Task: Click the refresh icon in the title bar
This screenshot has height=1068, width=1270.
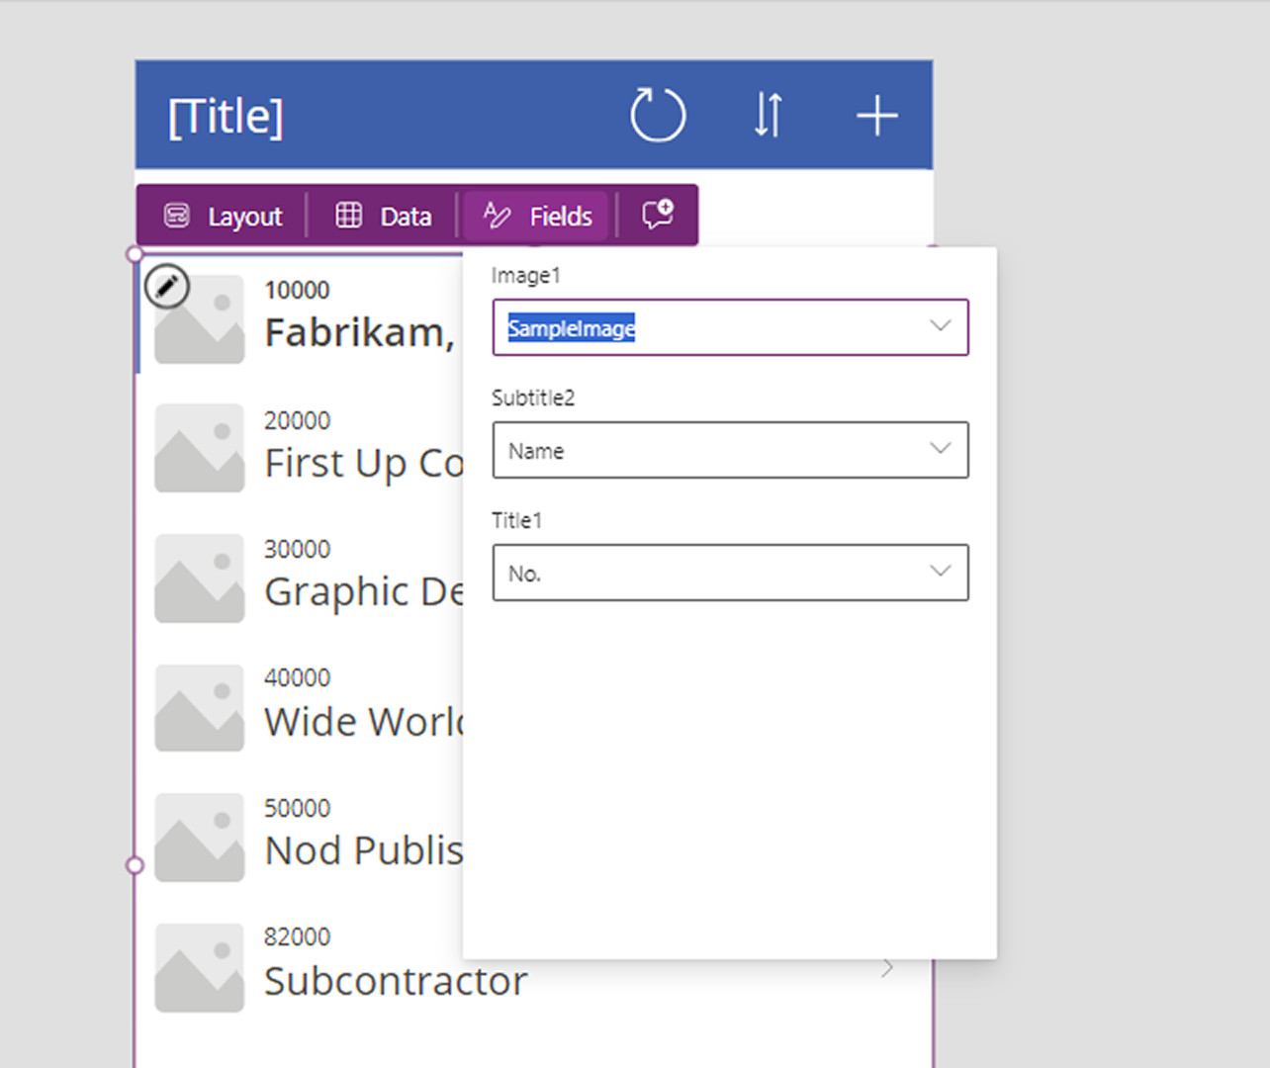Action: [658, 116]
